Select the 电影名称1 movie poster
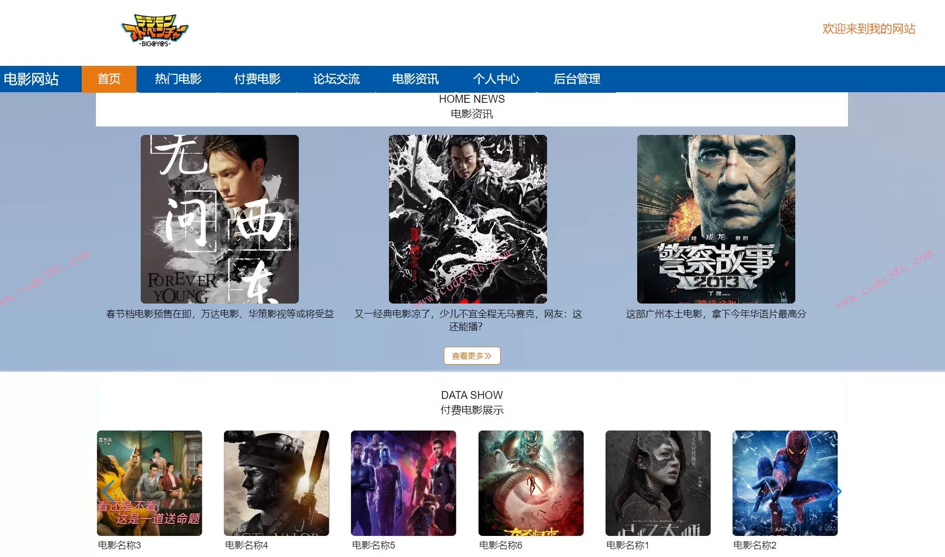Viewport: 945px width, 557px height. tap(658, 483)
